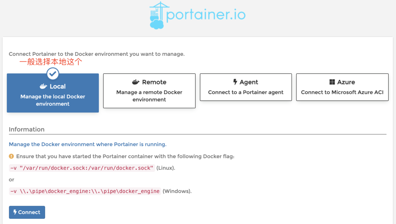Click the Windows logo icon beside Azure

click(332, 82)
